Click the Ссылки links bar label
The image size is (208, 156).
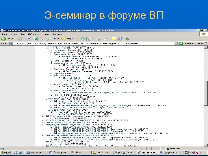pos(200,43)
